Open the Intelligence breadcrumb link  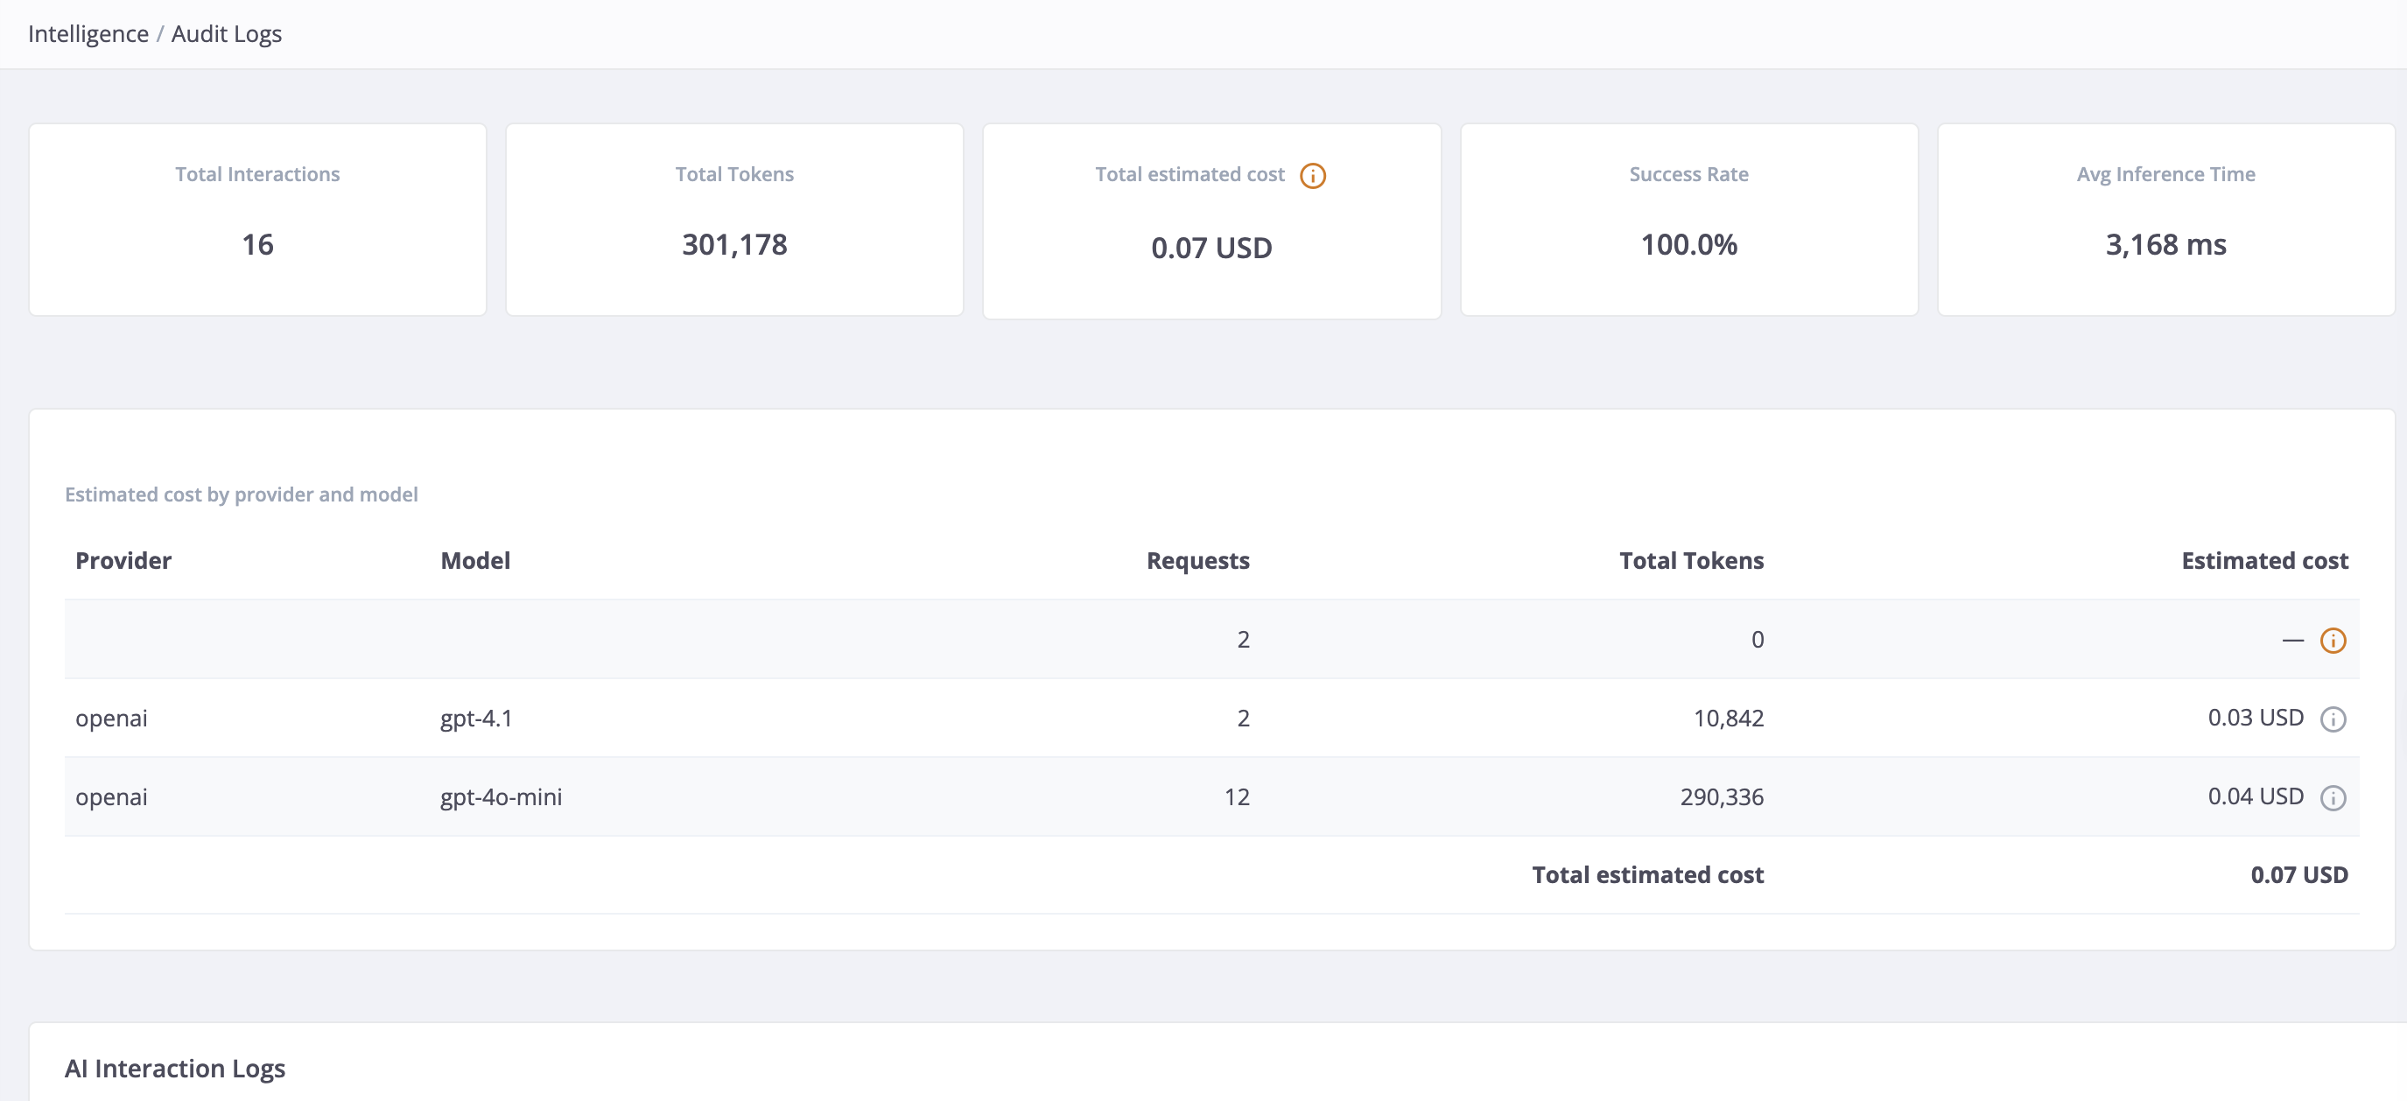pyautogui.click(x=88, y=33)
